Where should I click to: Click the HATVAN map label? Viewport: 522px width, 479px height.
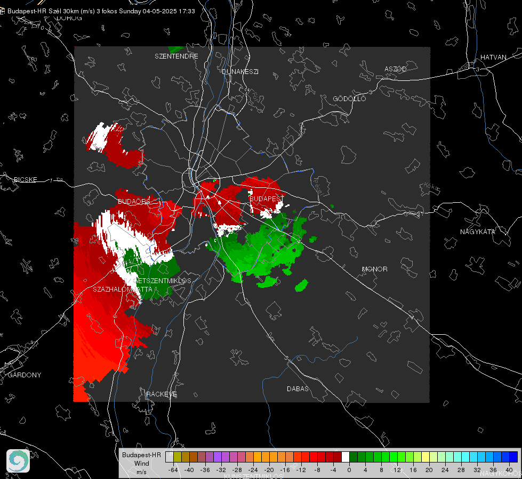click(x=493, y=57)
